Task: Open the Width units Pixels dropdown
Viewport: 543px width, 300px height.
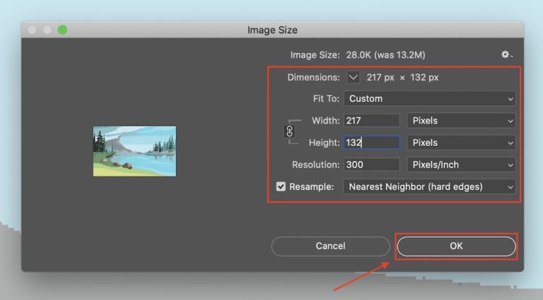Action: pos(461,121)
